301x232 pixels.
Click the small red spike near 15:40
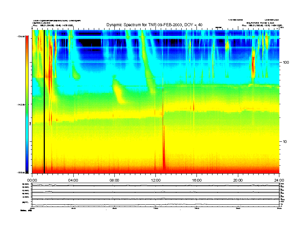click(x=193, y=106)
